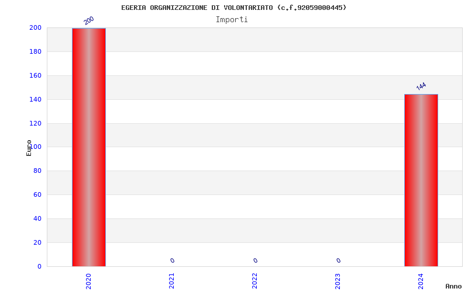Click the 0 value label for 2021
This screenshot has width=468, height=292.
point(172,260)
